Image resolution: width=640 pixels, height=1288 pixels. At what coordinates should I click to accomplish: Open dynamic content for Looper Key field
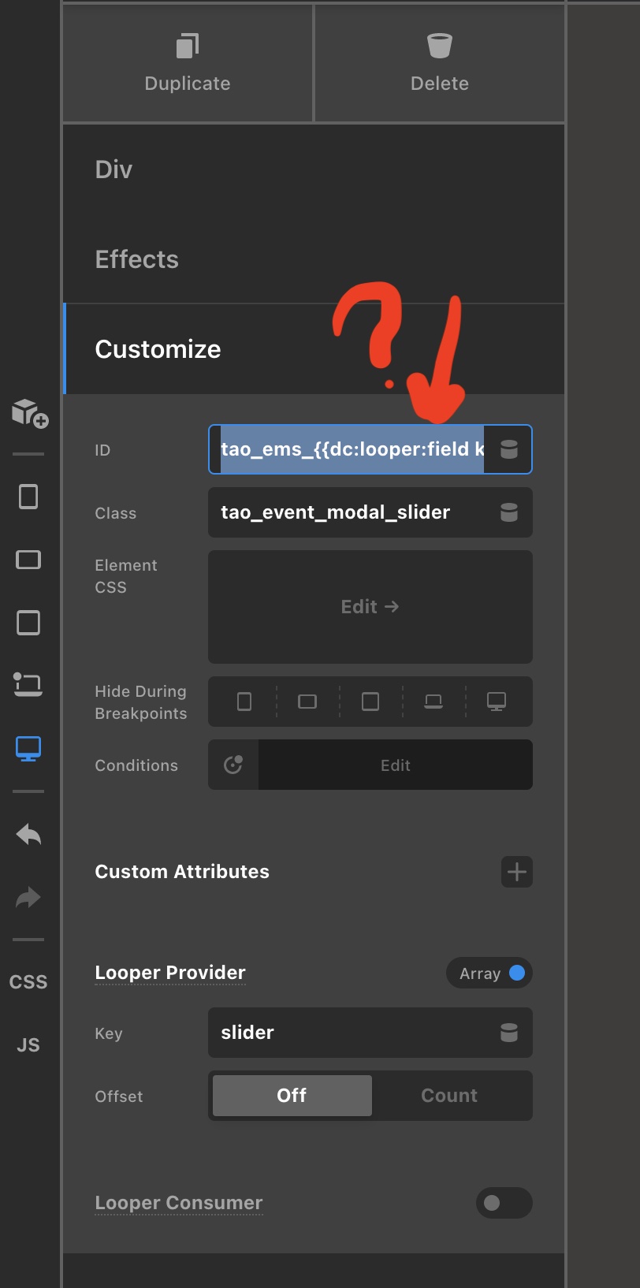point(509,1033)
